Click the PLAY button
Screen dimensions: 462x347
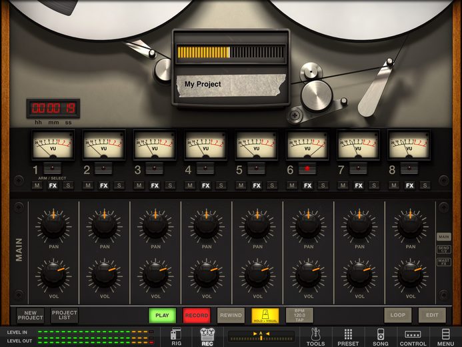(x=162, y=316)
